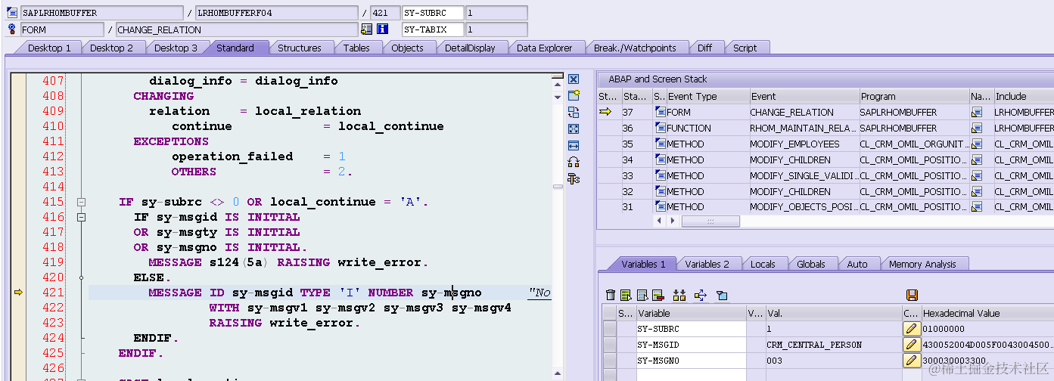Click the new tool icon with yellow star

574,95
